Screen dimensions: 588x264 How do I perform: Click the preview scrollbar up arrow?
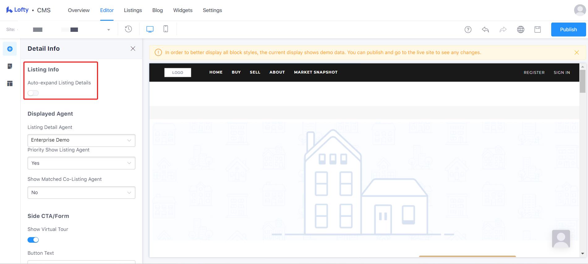(x=582, y=66)
